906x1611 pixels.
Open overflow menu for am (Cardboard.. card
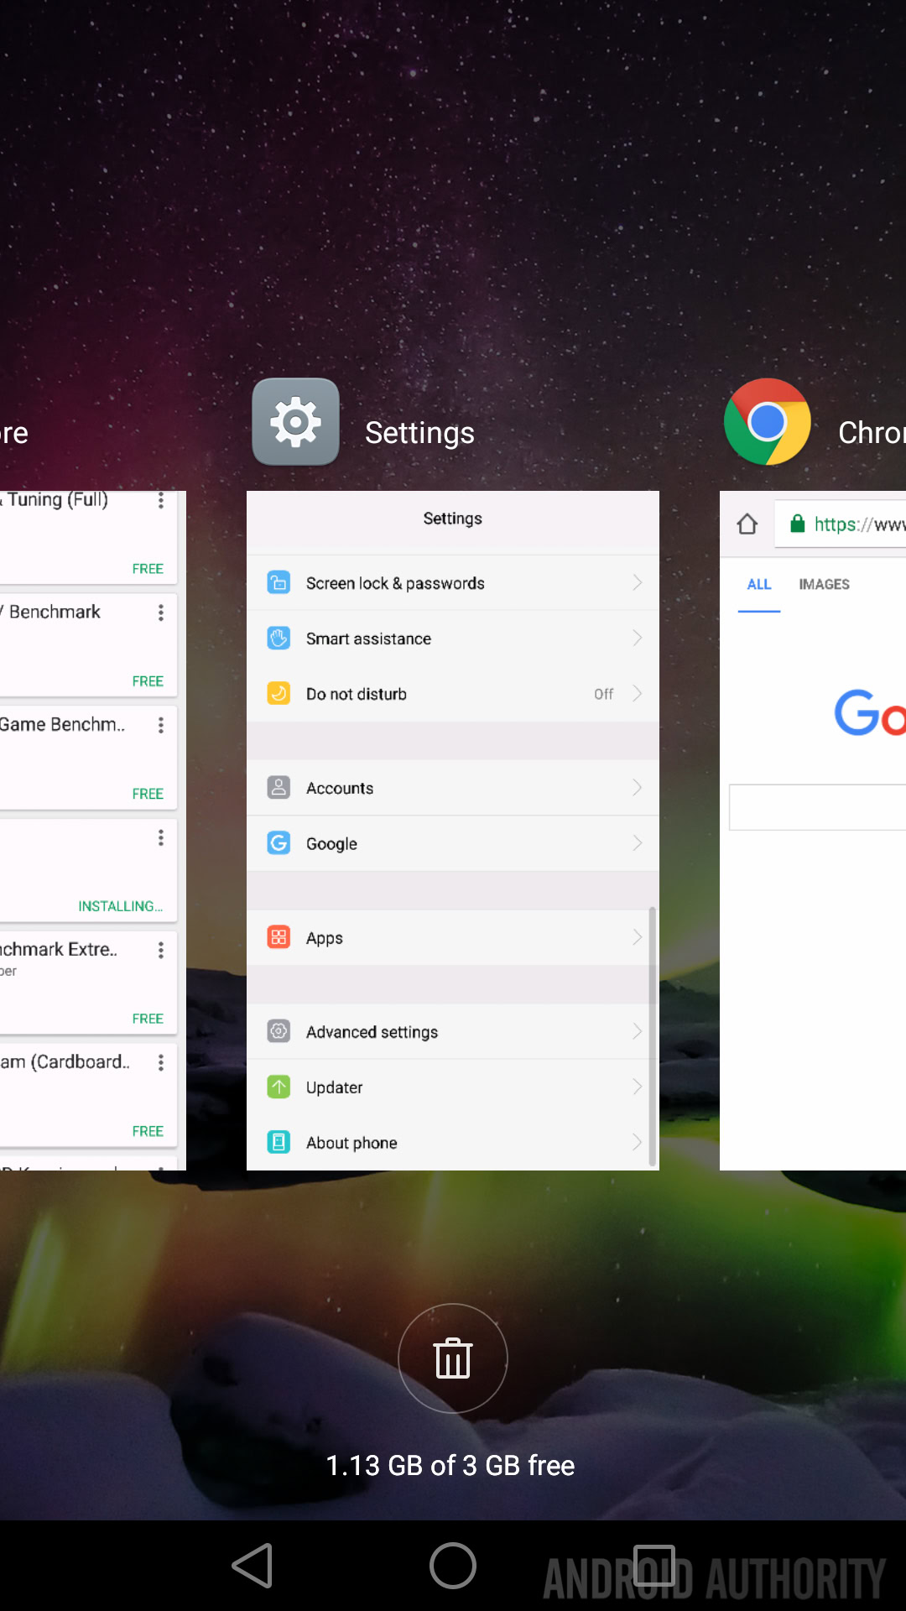pyautogui.click(x=160, y=1062)
